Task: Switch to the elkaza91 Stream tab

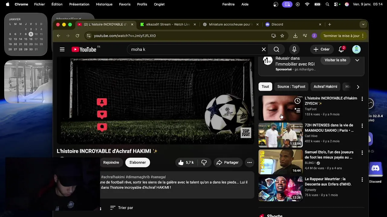Action: [168, 24]
